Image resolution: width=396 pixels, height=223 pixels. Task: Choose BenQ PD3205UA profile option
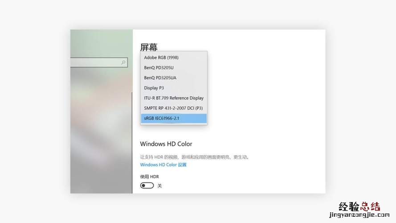pos(174,78)
